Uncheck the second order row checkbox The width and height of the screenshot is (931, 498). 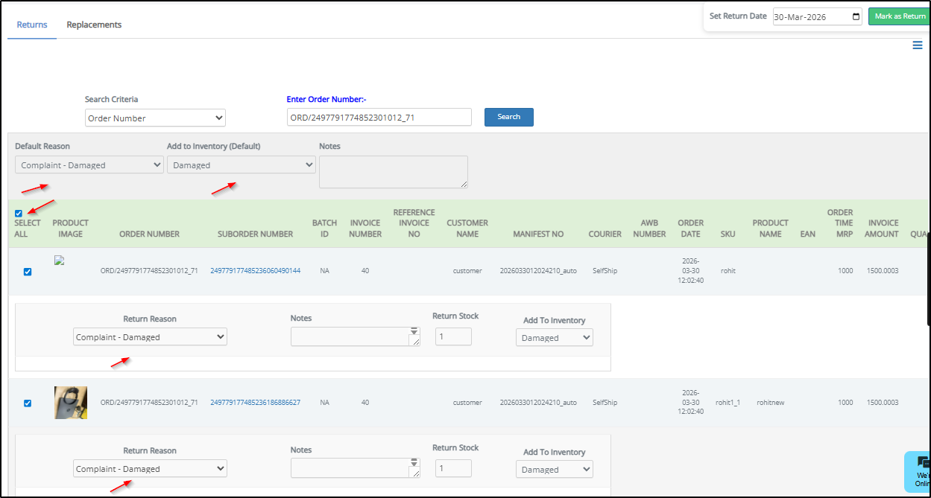pos(28,403)
